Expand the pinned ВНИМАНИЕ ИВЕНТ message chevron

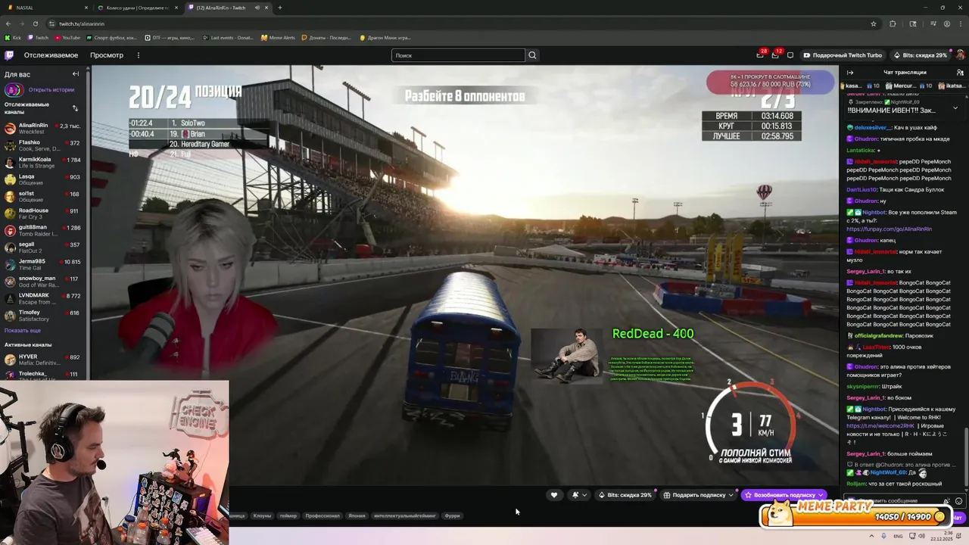click(x=955, y=107)
